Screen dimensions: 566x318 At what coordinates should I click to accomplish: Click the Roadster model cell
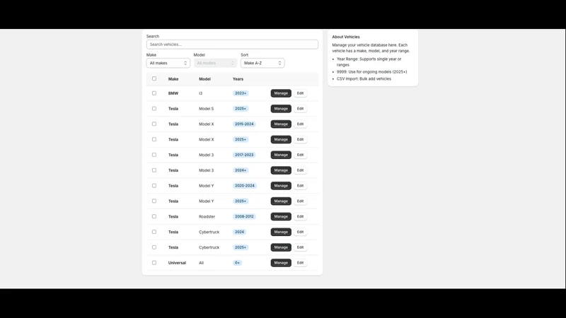click(x=207, y=217)
